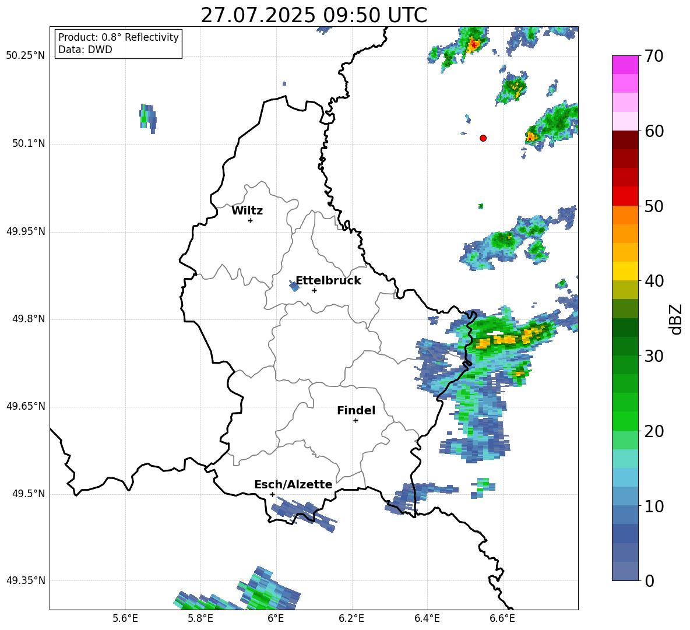The width and height of the screenshot is (690, 630).
Task: Click the isolated radar echo near 5.65°E 50.15°N
Action: pos(148,119)
